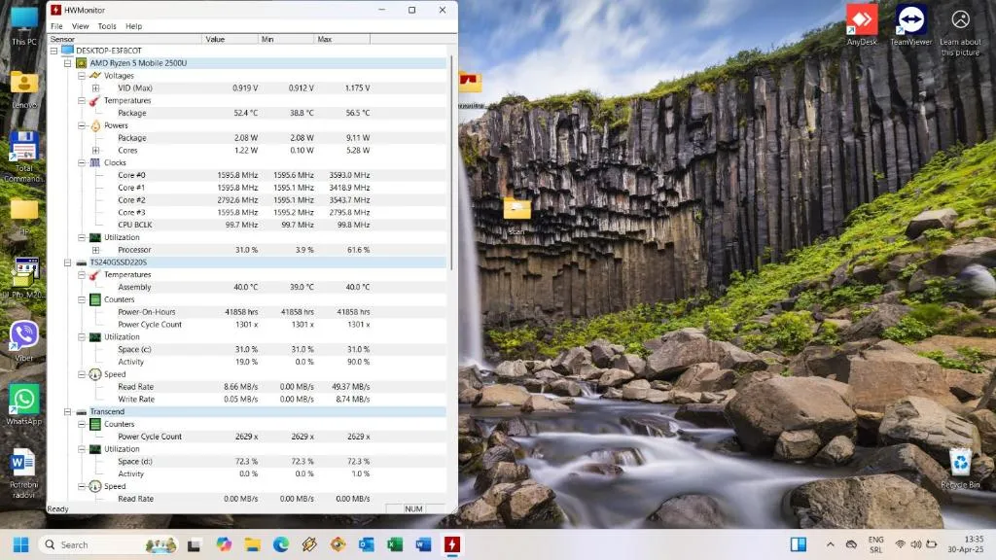Click the Speed gauge icon under TS240GSSD220S
Viewport: 996px width, 560px height.
[x=95, y=374]
